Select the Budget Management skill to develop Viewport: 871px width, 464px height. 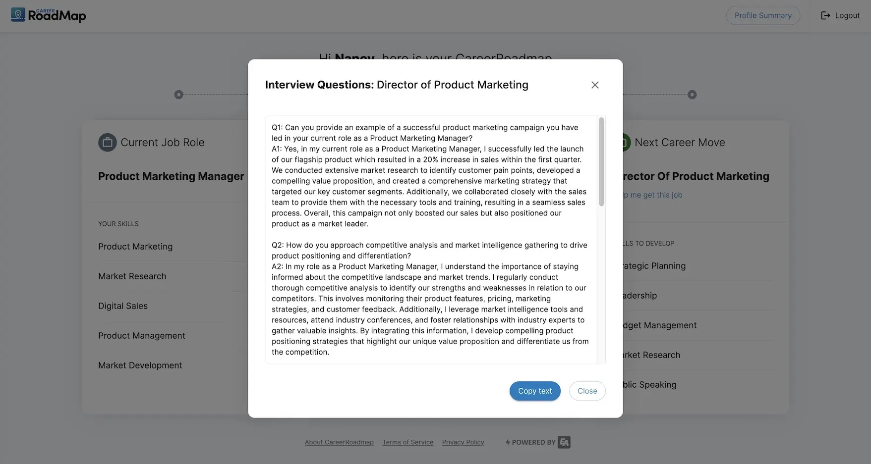point(660,325)
